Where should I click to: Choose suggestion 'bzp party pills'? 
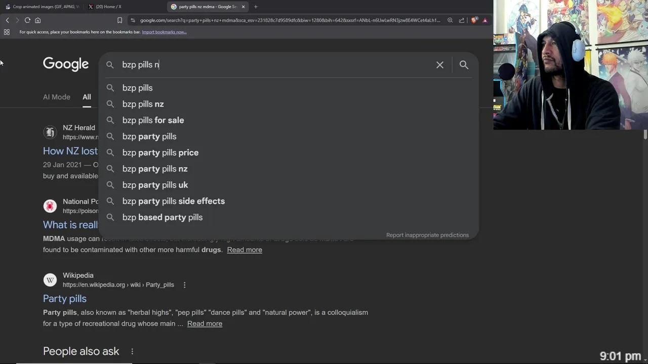289,136
